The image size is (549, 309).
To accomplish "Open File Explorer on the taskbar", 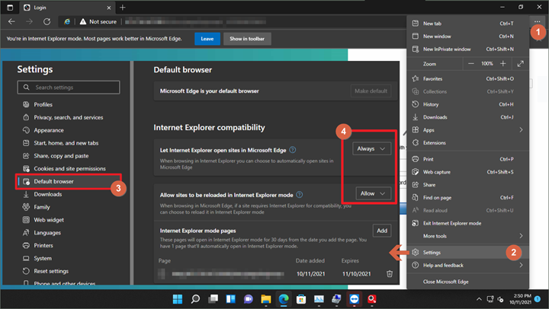I will 266,299.
